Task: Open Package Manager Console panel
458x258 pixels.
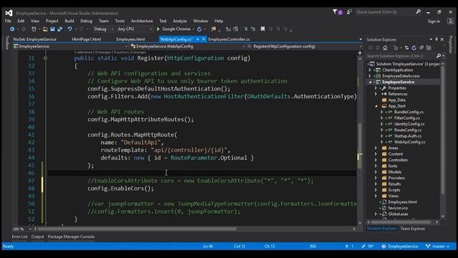Action: coord(71,236)
